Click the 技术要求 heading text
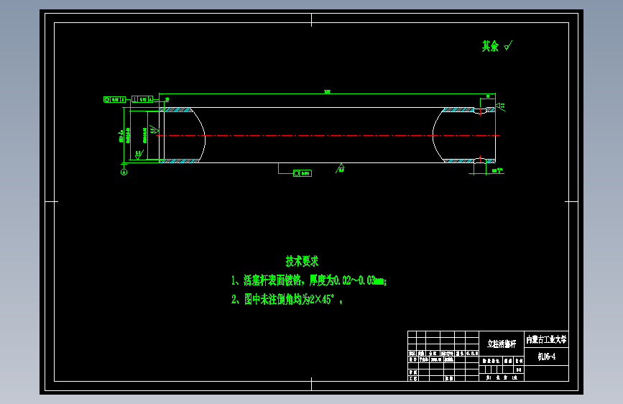Screen dimensions: 623x404 302,261
